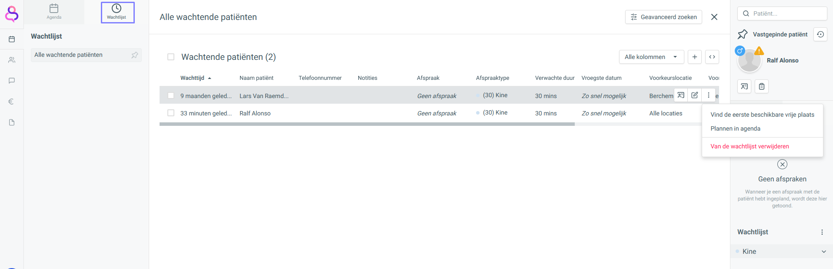Click the Notities column header
Screen dimensions: 833x269
tap(367, 78)
